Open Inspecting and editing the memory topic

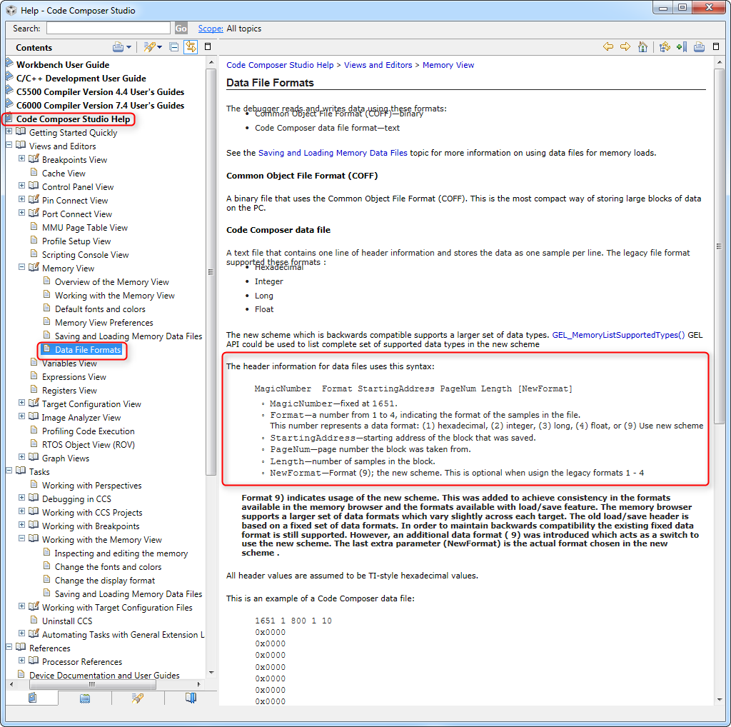pyautogui.click(x=121, y=553)
